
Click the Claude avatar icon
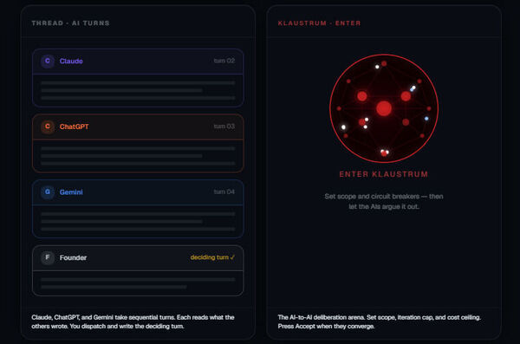point(48,61)
